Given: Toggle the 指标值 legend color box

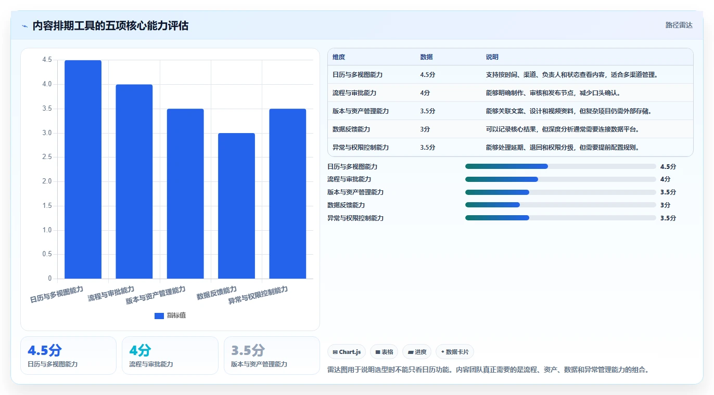Looking at the screenshot, I should point(159,316).
